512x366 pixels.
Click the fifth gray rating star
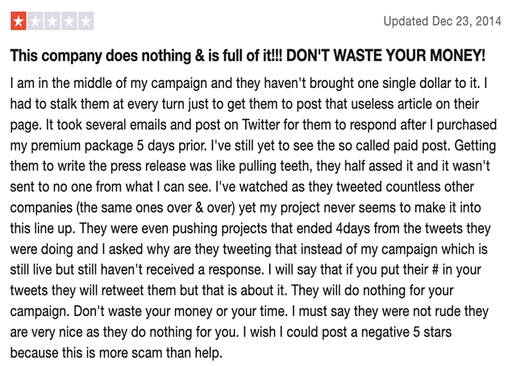point(85,21)
